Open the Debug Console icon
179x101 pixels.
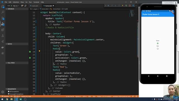pos(25,6)
